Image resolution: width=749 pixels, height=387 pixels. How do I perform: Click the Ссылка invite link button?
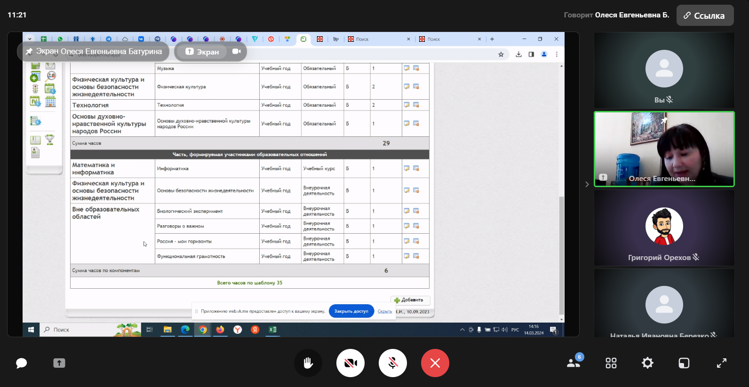click(x=705, y=16)
